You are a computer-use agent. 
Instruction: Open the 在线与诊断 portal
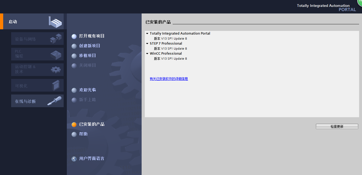point(37,101)
